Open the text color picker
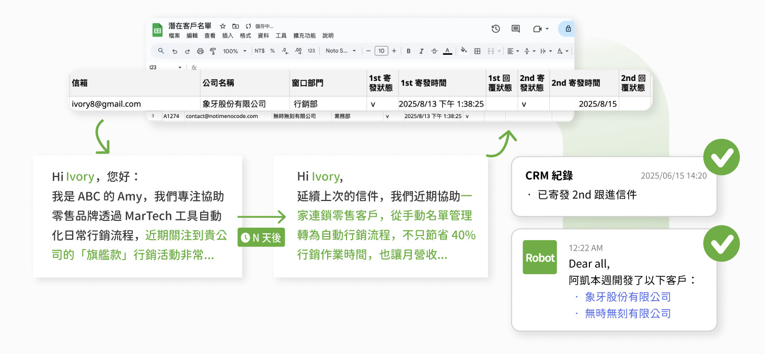 pos(447,51)
